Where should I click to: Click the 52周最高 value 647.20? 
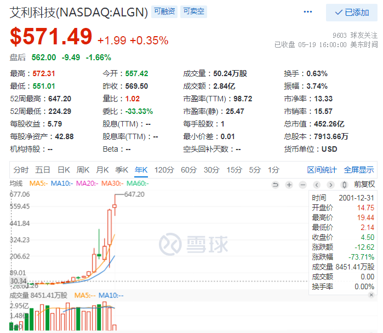pos(60,99)
